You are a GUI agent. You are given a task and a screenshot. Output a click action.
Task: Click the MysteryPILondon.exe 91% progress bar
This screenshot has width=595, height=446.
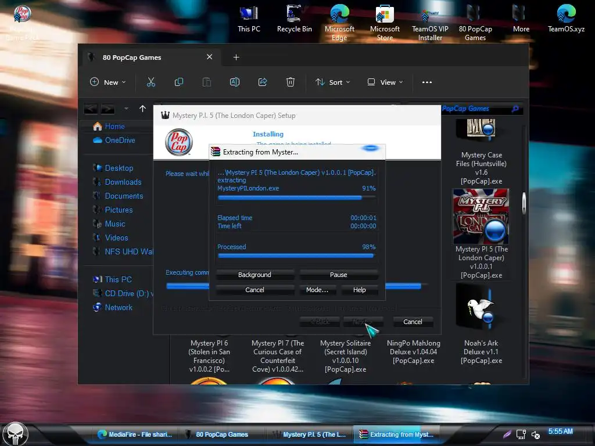(x=297, y=197)
